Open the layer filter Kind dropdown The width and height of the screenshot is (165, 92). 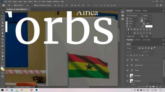pyautogui.click(x=131, y=48)
